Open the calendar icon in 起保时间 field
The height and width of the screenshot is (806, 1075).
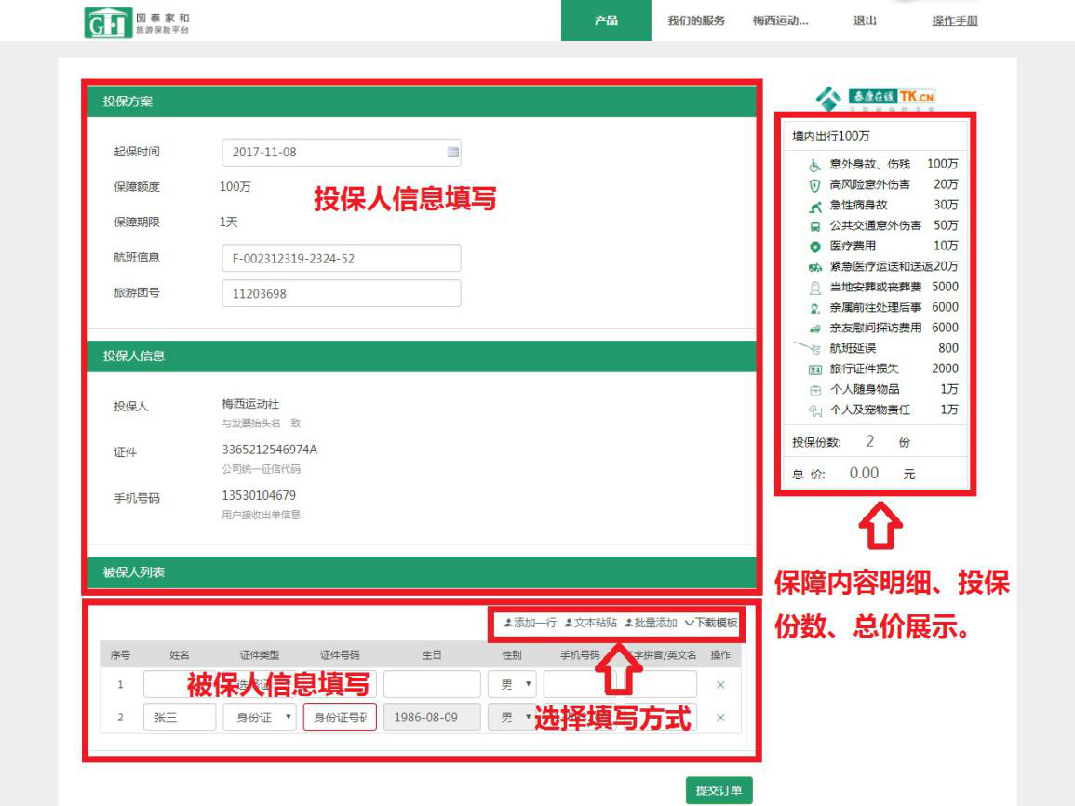click(453, 152)
